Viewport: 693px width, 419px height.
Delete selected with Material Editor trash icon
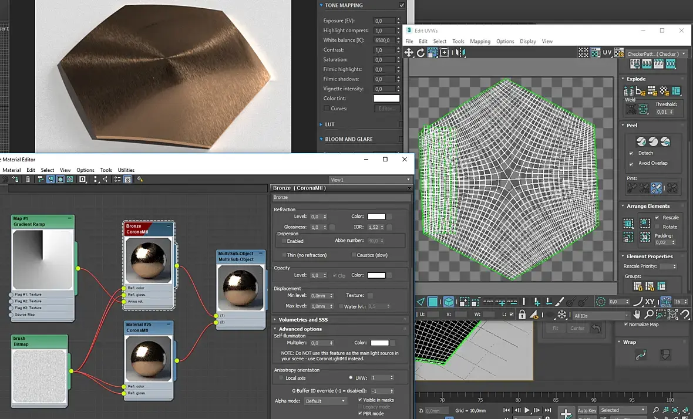(28, 179)
